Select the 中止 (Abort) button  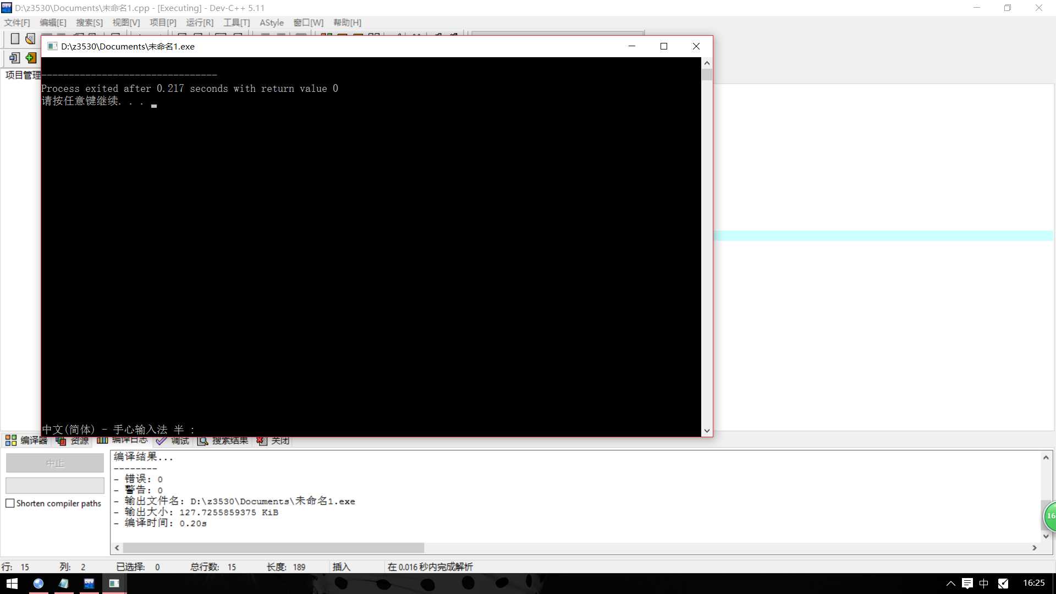[55, 463]
